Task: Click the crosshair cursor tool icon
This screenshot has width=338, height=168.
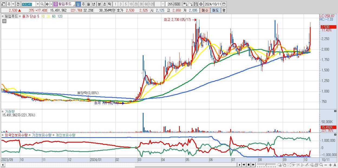Action: coord(294,165)
